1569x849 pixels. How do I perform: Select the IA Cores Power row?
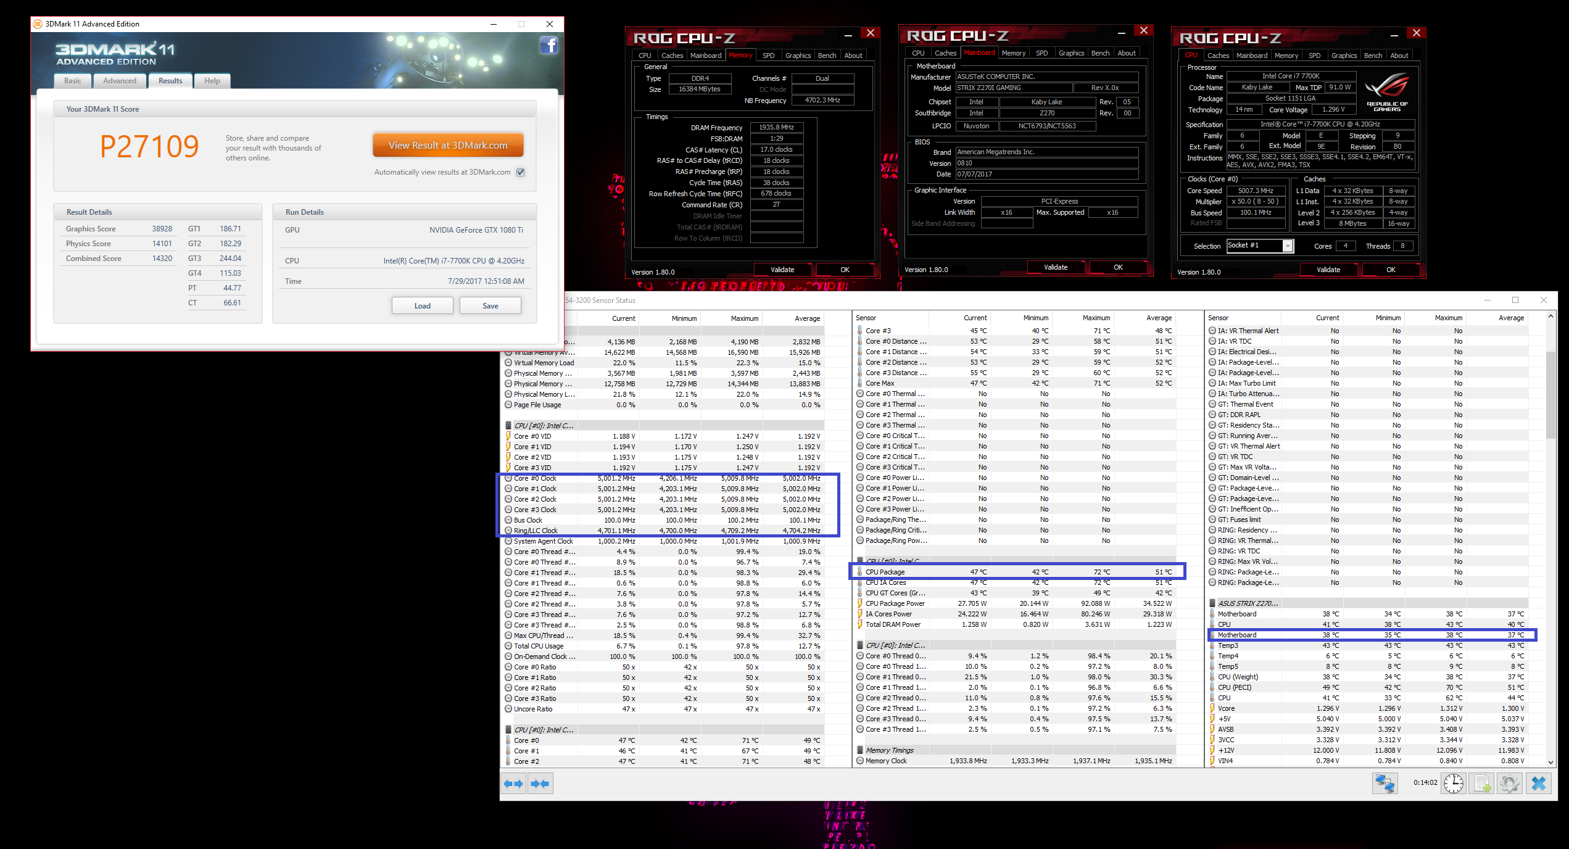coord(1015,614)
